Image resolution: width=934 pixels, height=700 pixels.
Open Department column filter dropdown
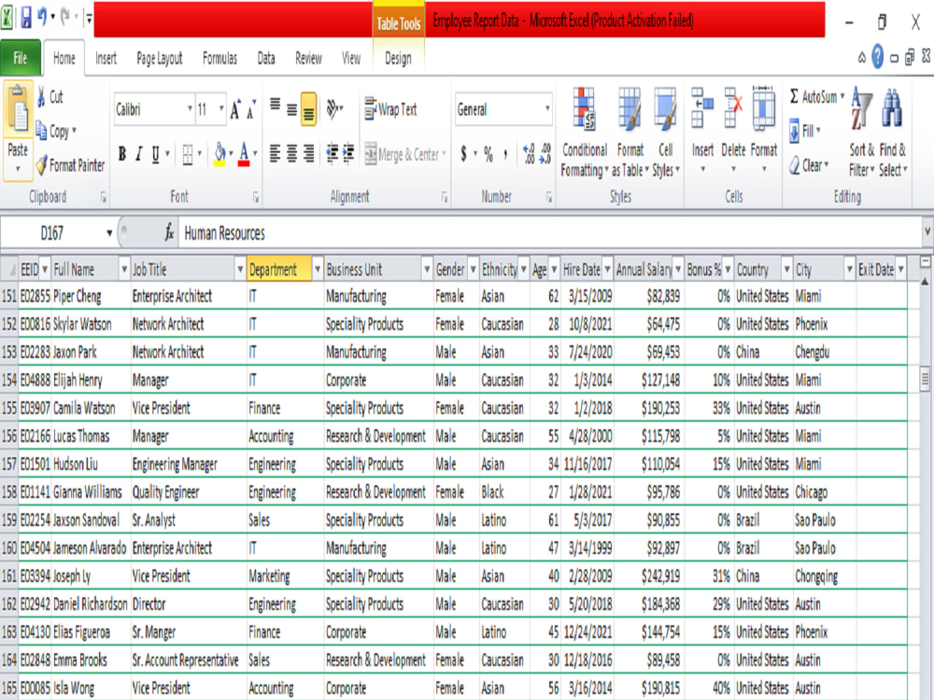tap(317, 269)
